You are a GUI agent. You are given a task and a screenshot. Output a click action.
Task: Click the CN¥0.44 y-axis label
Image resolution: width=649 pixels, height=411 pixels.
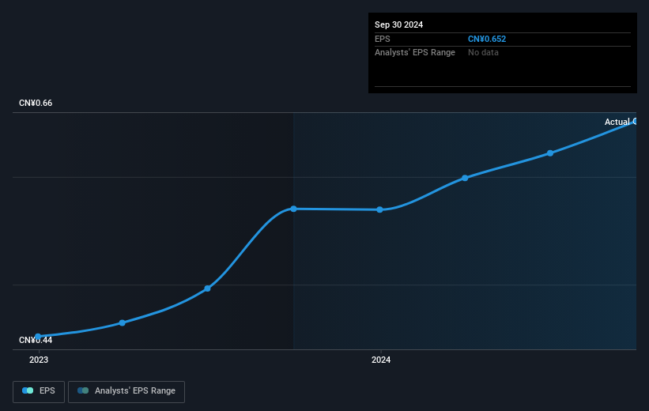click(36, 340)
